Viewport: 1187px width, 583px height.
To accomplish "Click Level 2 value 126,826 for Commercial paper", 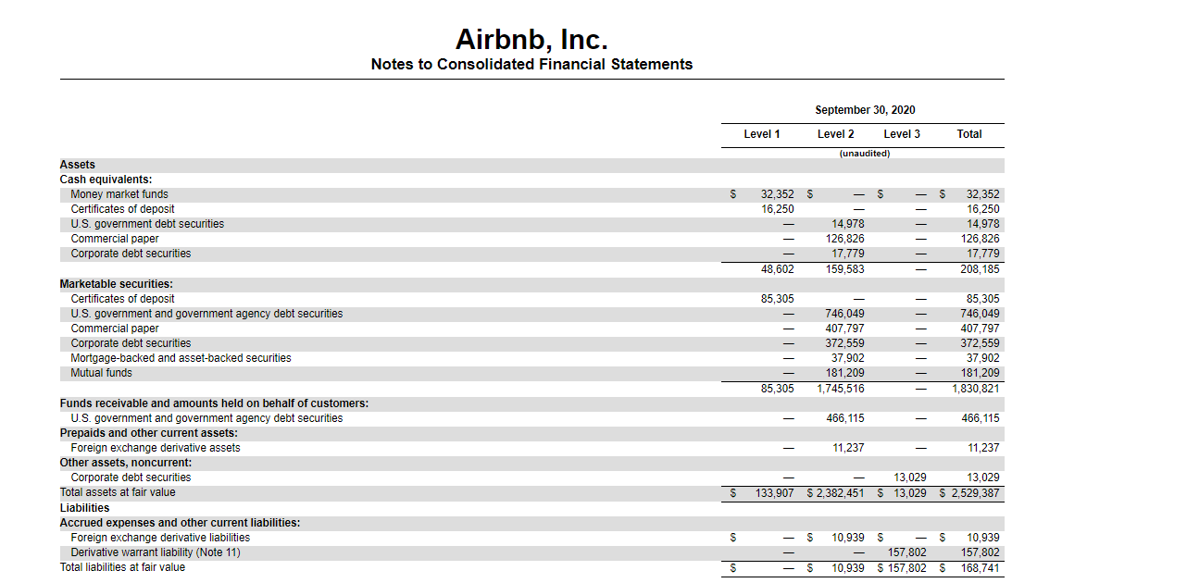I will (844, 239).
